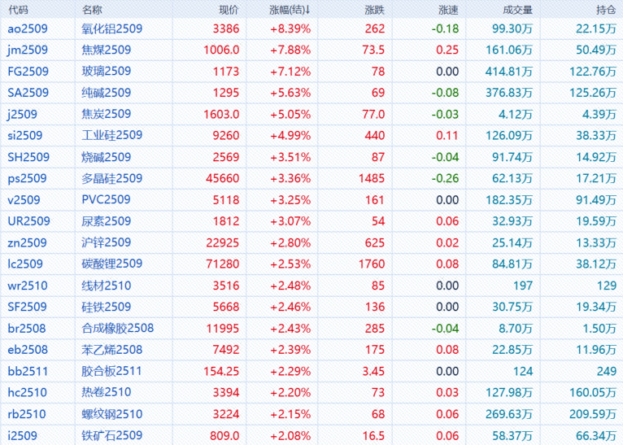
Task: Click the 碳酸锂2509 contract name
Action: click(x=111, y=264)
